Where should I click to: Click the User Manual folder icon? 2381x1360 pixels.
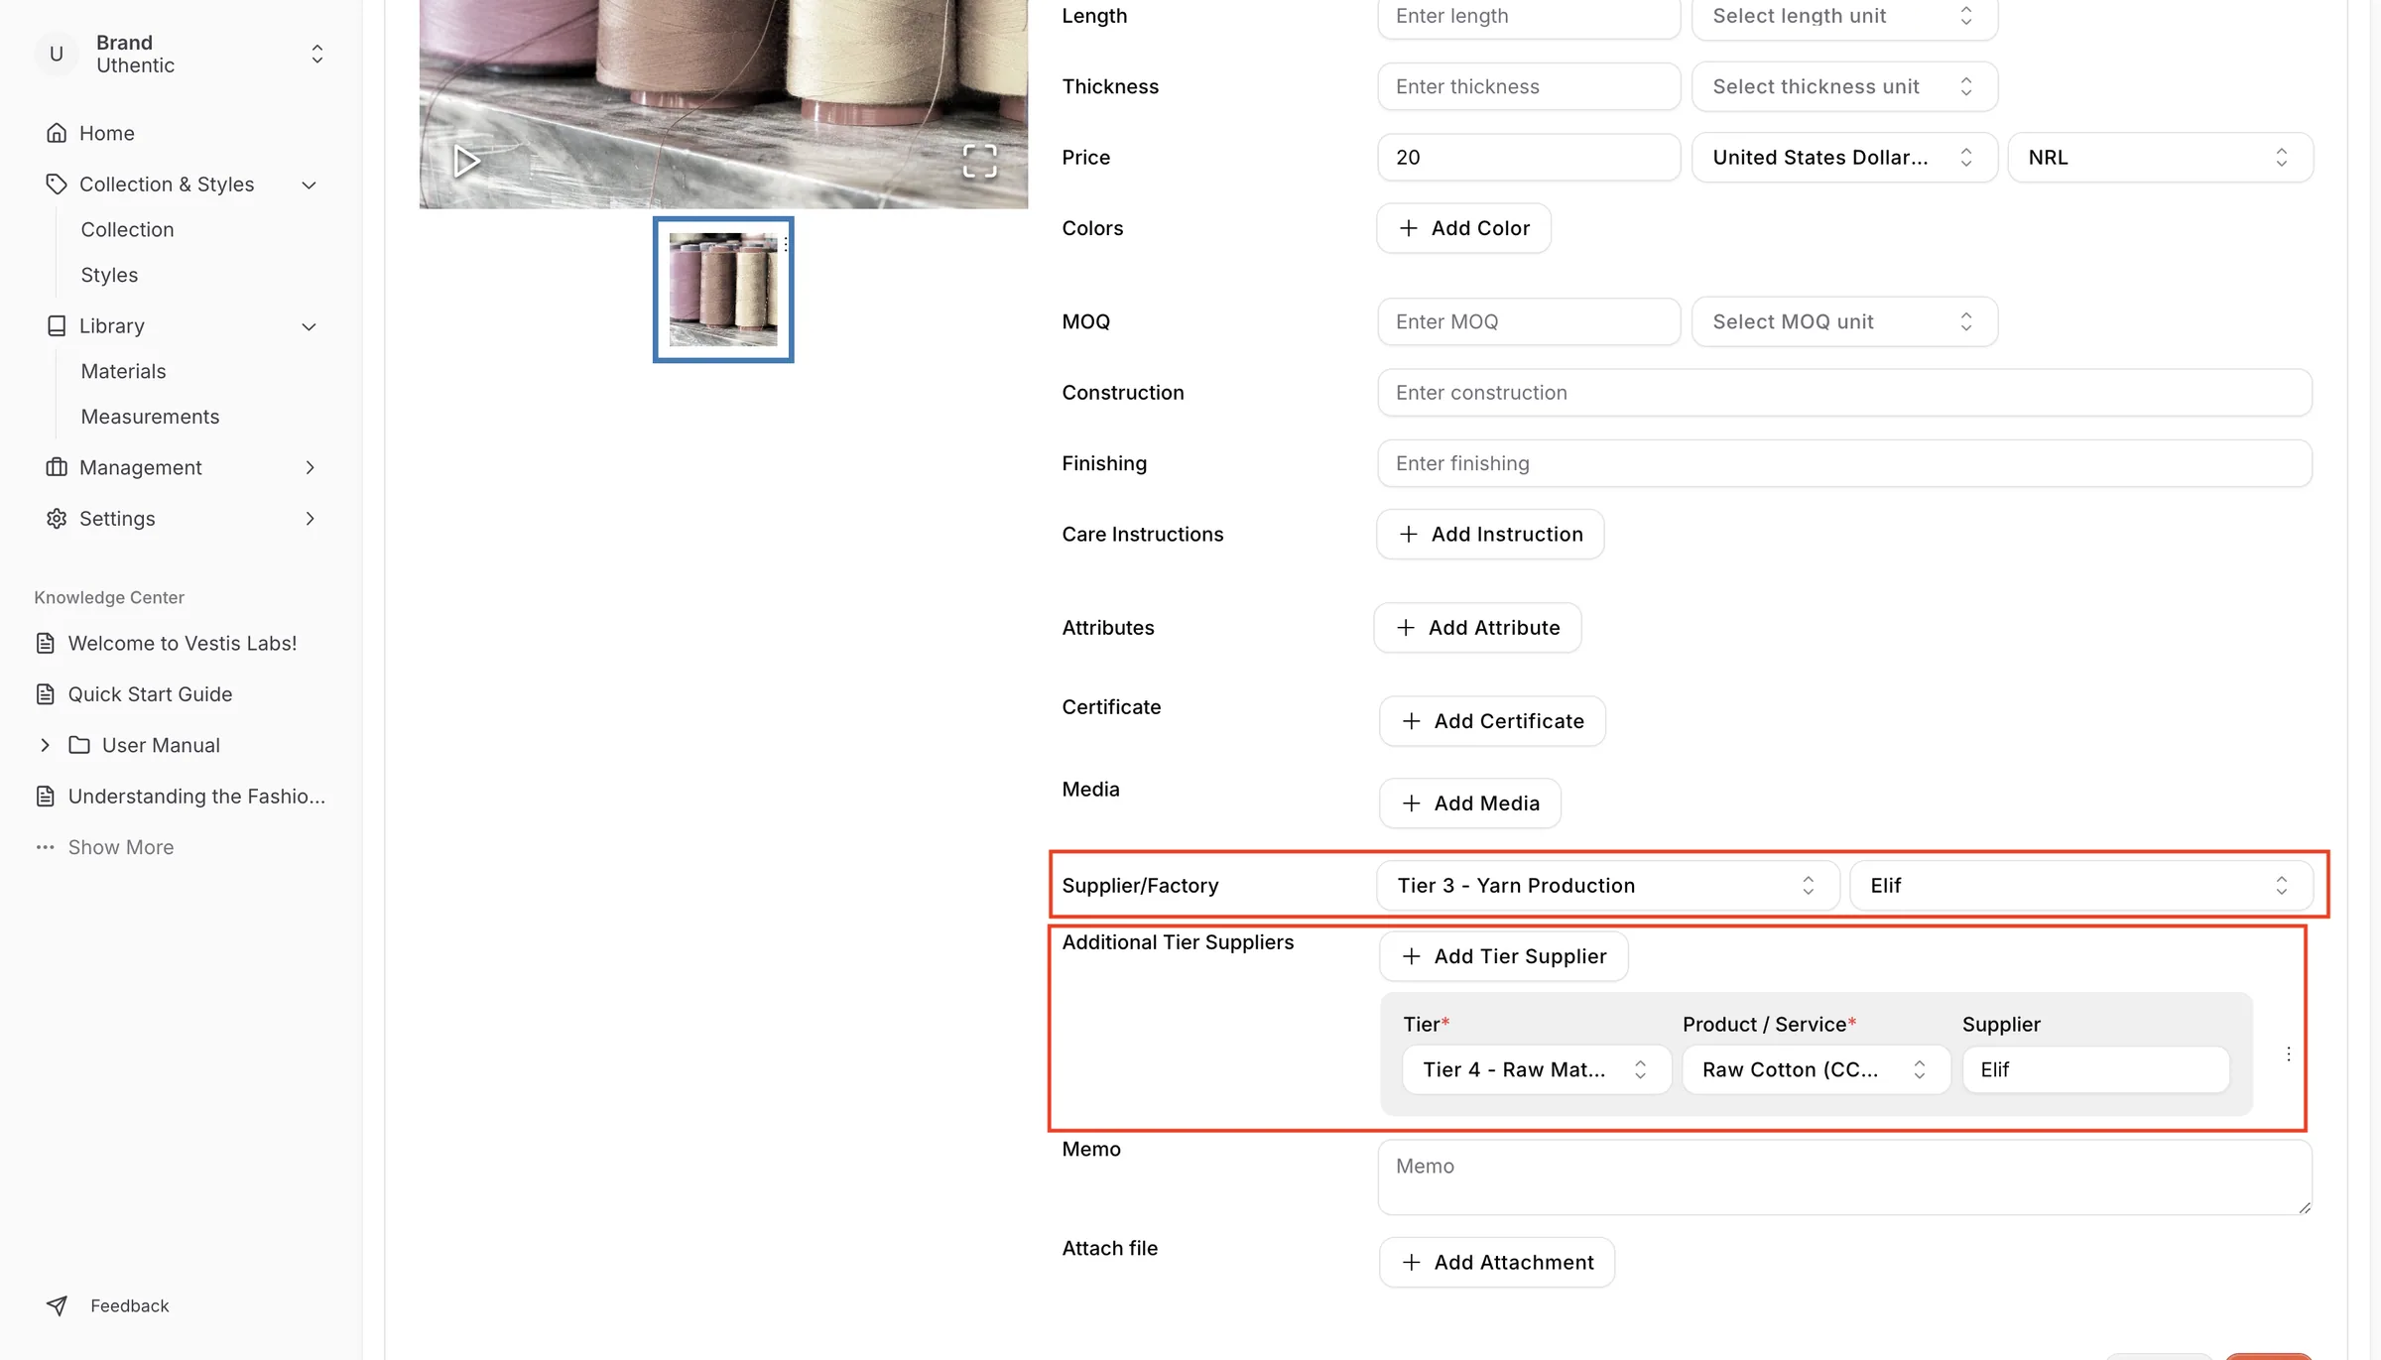coord(79,745)
